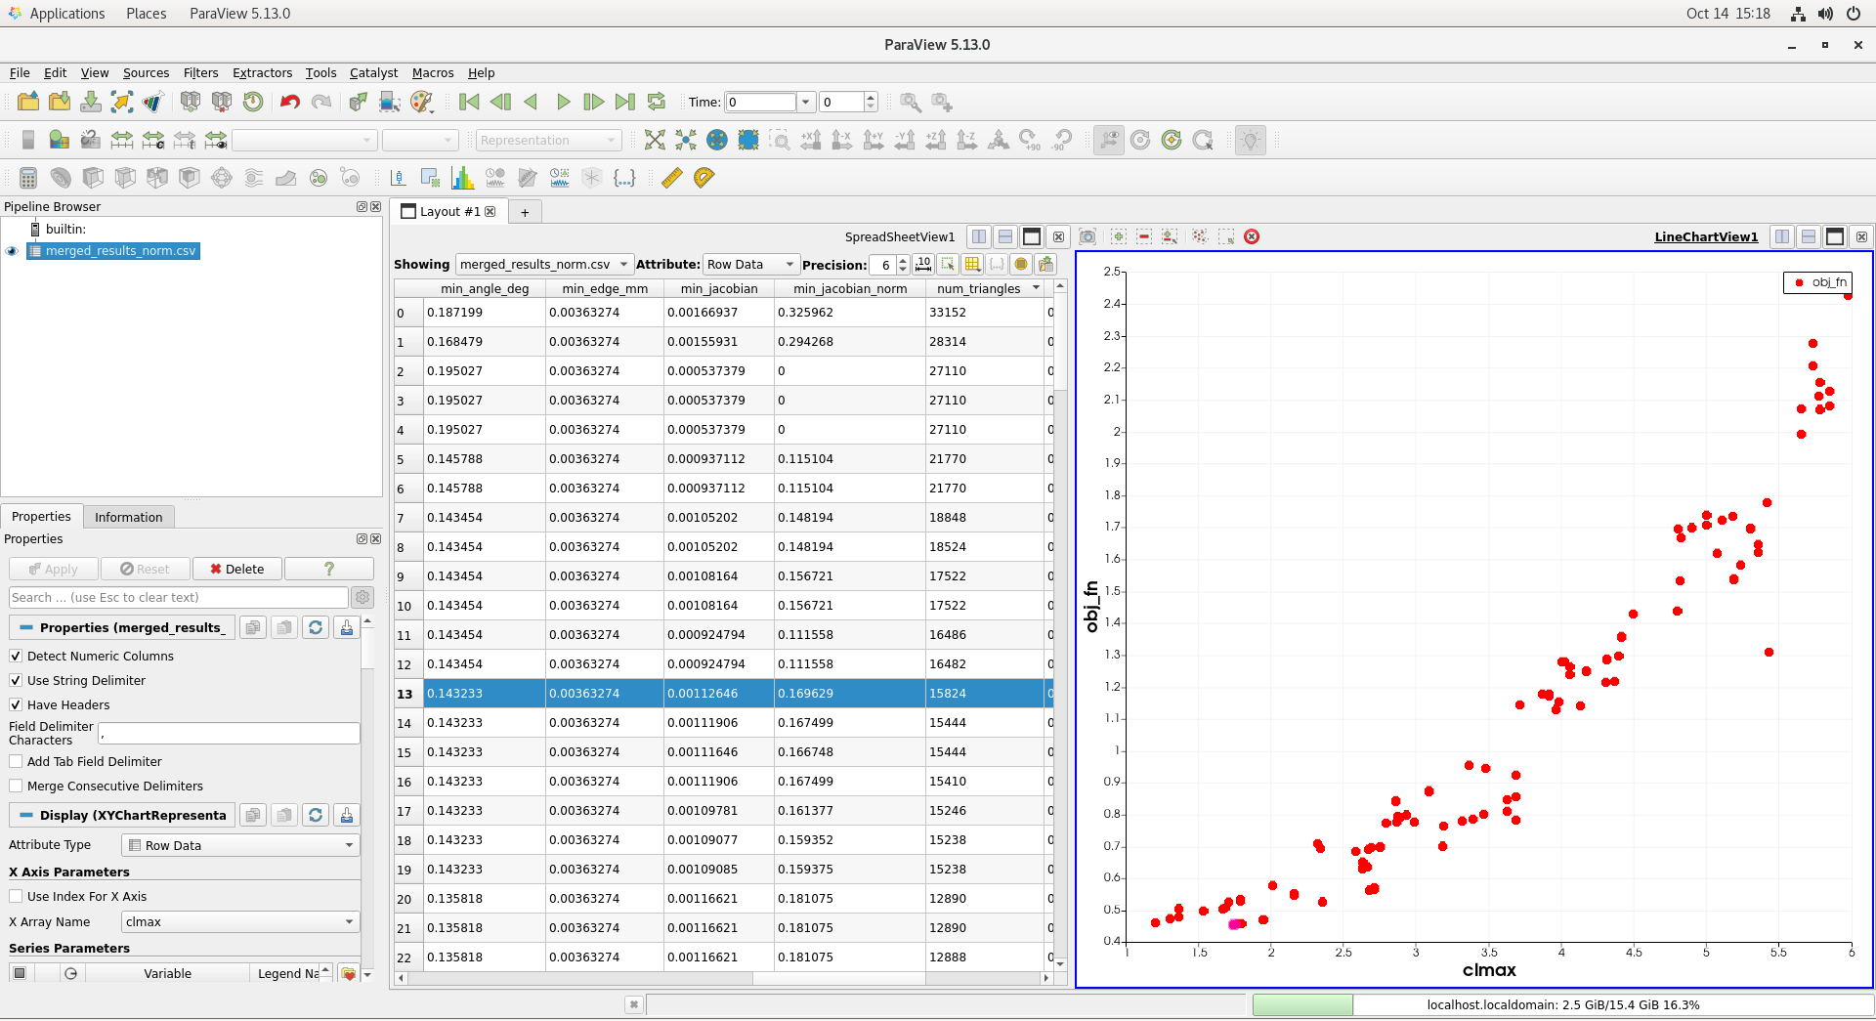Select the Ruler measurement tool icon
Screen dimensions: 1876x1021
point(672,178)
